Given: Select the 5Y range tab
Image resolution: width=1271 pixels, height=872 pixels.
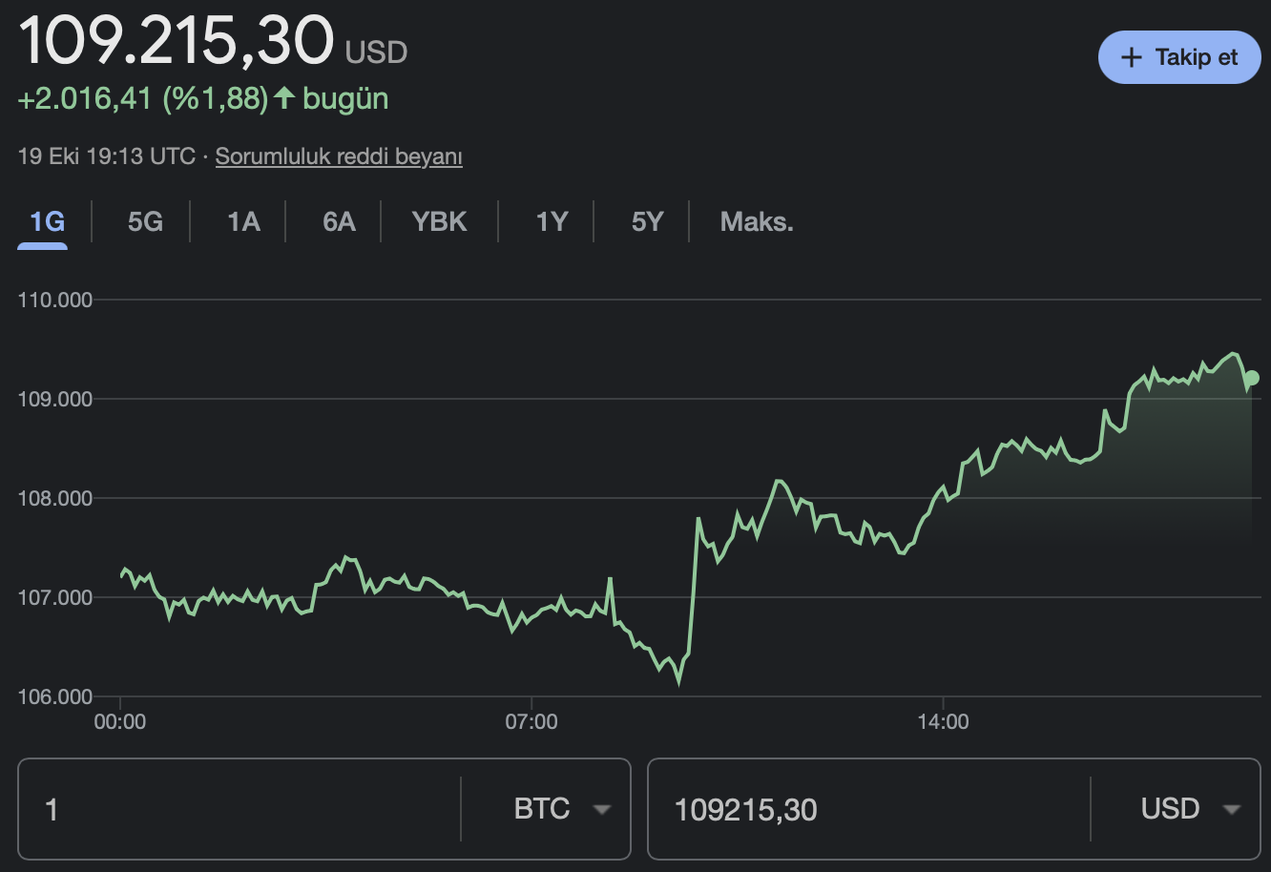Looking at the screenshot, I should [647, 222].
